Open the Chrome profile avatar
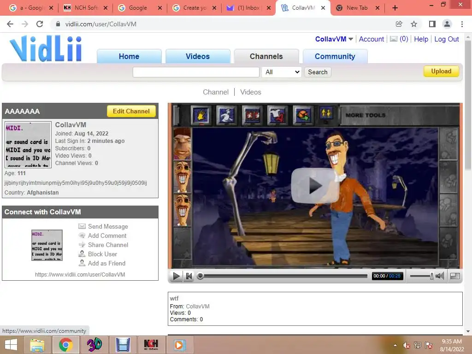472x354 pixels. 447,24
